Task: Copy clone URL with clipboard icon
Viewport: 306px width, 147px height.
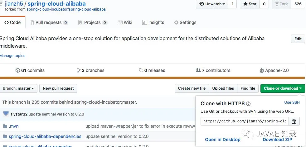Action: [x=294, y=121]
